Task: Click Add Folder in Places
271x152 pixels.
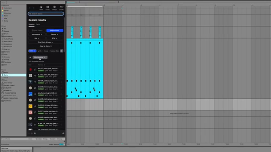Action: (8, 101)
